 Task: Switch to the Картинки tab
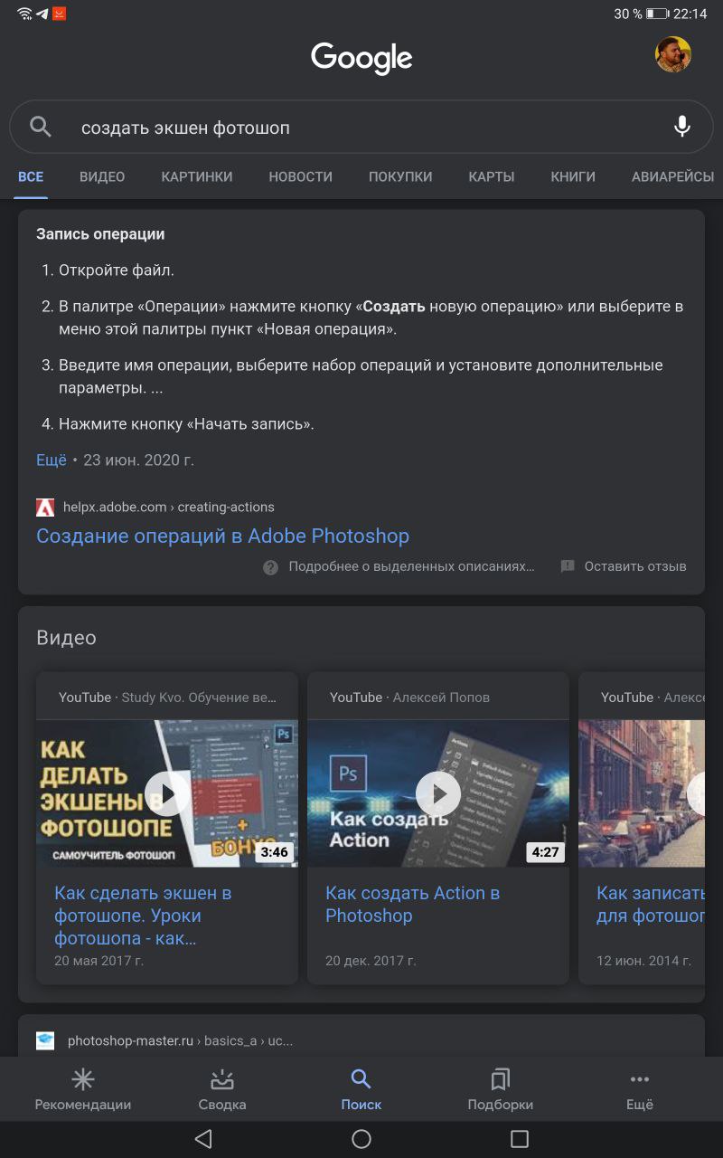[197, 176]
